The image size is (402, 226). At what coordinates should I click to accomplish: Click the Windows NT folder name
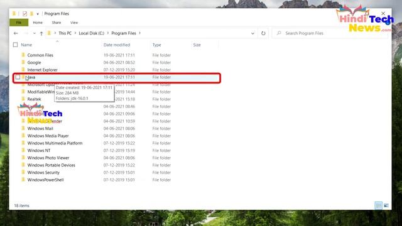[x=39, y=151]
